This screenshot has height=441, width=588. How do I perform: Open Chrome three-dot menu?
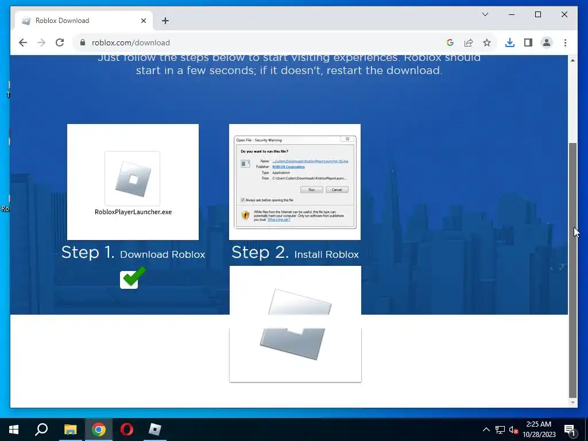tap(565, 42)
